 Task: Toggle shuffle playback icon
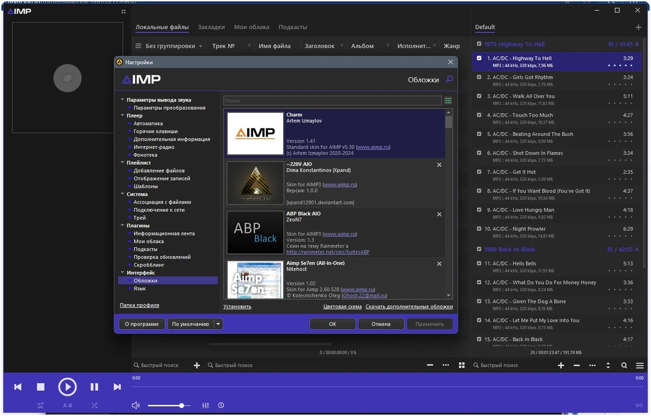point(94,405)
